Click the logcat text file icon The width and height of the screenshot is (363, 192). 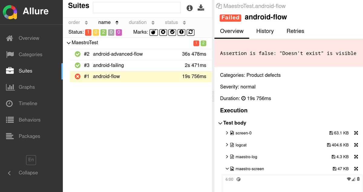[x=232, y=145]
